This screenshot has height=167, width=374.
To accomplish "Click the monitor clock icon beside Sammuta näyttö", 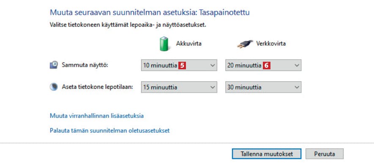I will click(x=54, y=65).
